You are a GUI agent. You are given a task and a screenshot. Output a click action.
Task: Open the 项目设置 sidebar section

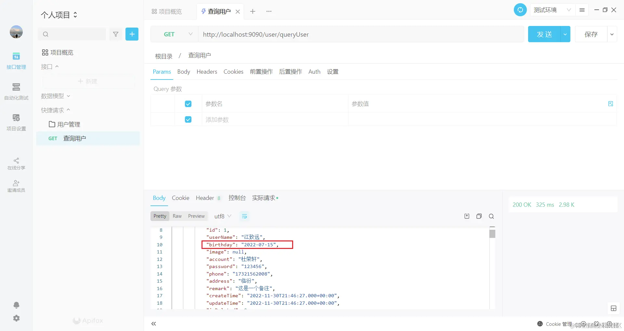[16, 122]
